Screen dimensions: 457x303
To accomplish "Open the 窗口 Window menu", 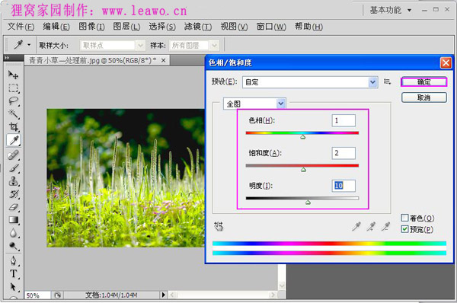I will tap(271, 27).
